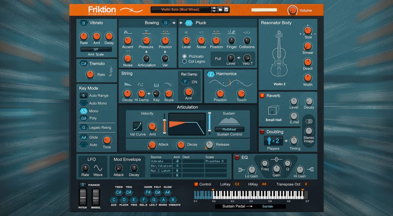This screenshot has width=393, height=216.
Task: Click the tremolo note icon beside Rate
Action: [x=111, y=71]
